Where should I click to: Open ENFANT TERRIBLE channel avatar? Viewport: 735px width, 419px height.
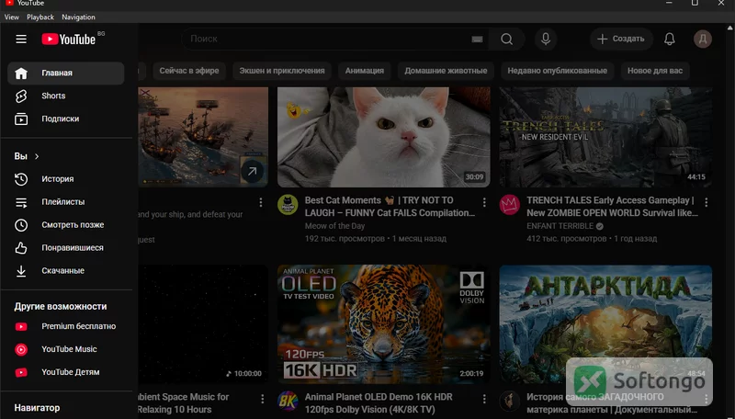click(x=510, y=205)
